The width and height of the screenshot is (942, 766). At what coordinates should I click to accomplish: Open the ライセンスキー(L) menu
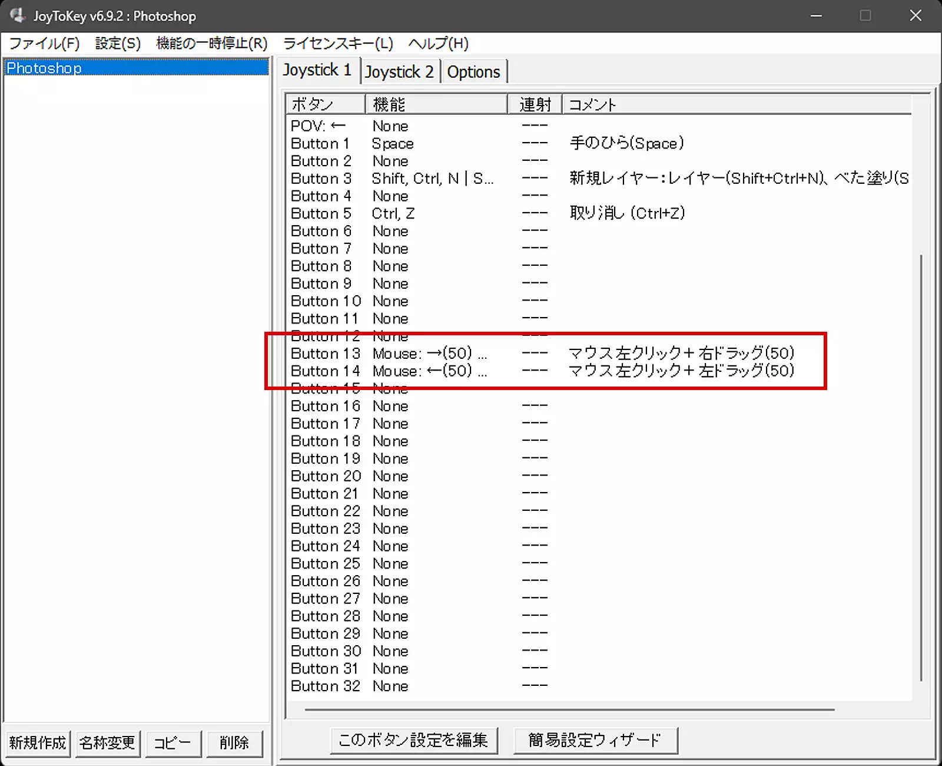(x=338, y=44)
